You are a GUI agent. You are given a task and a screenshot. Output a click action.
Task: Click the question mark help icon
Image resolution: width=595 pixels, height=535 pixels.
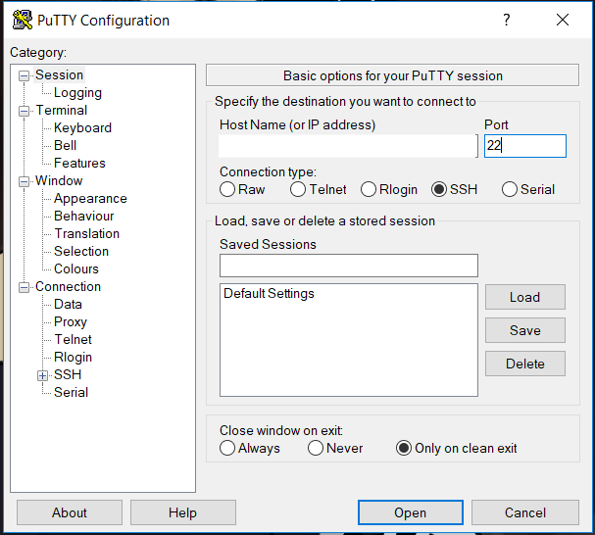point(507,20)
